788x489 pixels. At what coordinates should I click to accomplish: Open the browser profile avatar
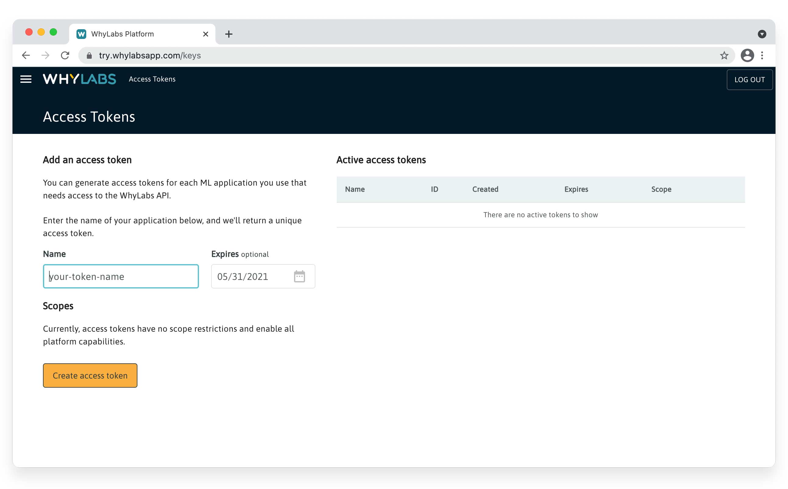coord(747,55)
